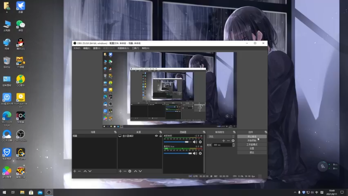The width and height of the screenshot is (348, 196).
Task: Open File Explorer from the taskbar
Action: coord(22,193)
